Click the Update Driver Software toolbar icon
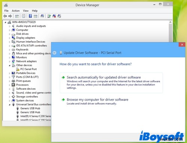 tap(49, 16)
